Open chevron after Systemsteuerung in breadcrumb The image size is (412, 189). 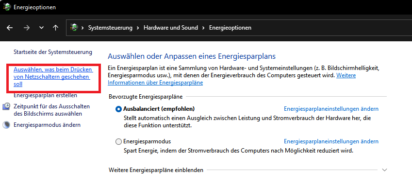click(138, 28)
